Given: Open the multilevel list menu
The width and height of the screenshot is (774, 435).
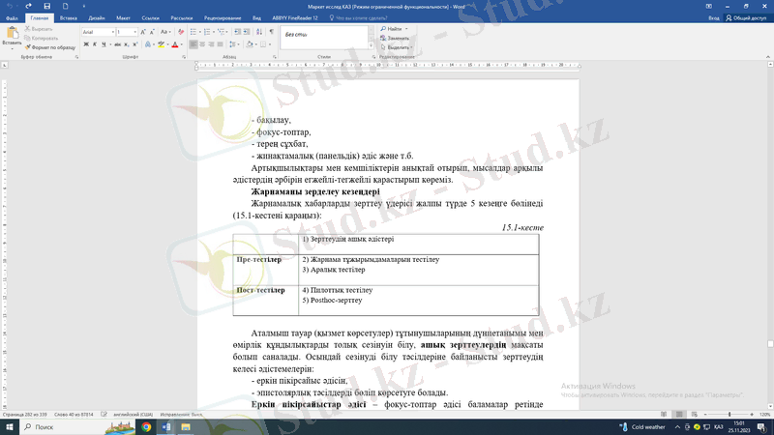Looking at the screenshot, I should tap(223, 32).
